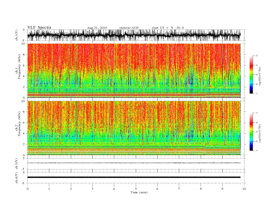Click time axis tick label "10"
The image size is (275, 212).
pos(244,189)
